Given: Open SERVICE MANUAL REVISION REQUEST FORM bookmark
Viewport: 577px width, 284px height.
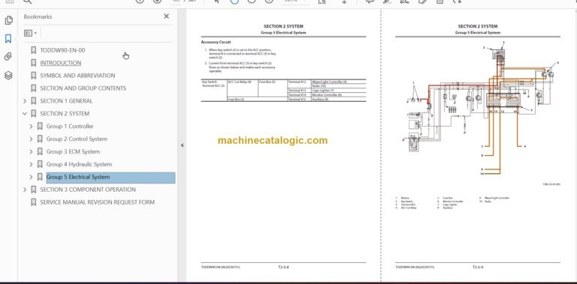Looking at the screenshot, I should click(x=98, y=202).
